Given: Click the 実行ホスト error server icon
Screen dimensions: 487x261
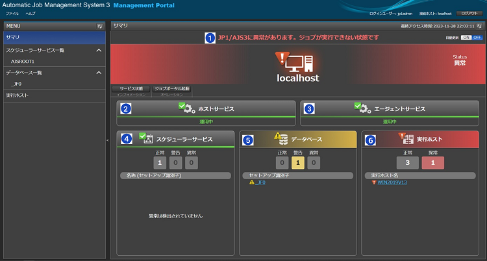Looking at the screenshot, I should 406,139.
